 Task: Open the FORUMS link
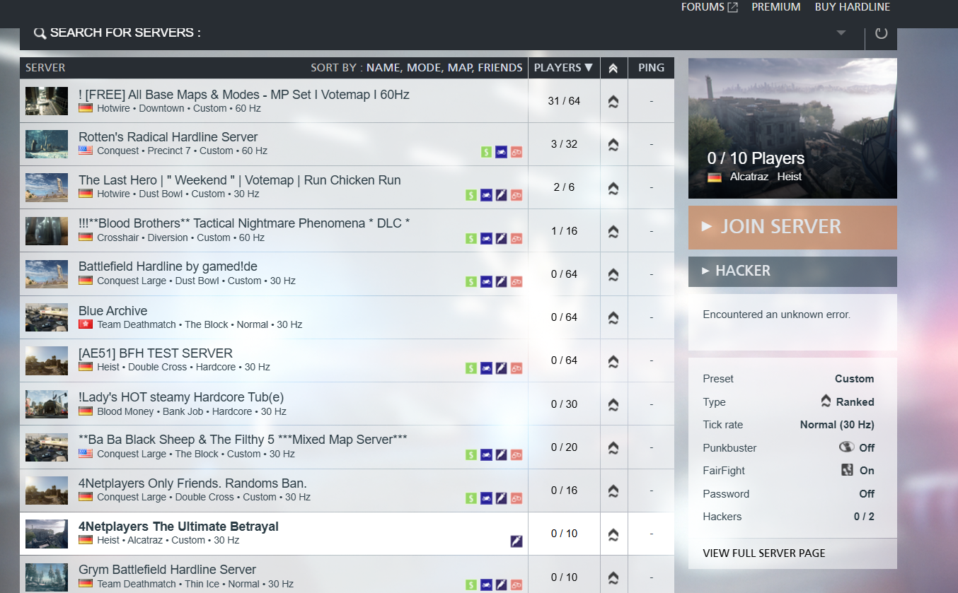pyautogui.click(x=703, y=7)
